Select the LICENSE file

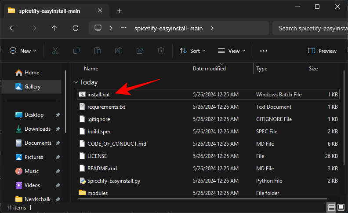[x=208, y=156]
